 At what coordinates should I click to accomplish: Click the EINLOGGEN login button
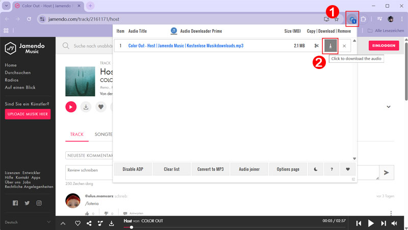[384, 45]
